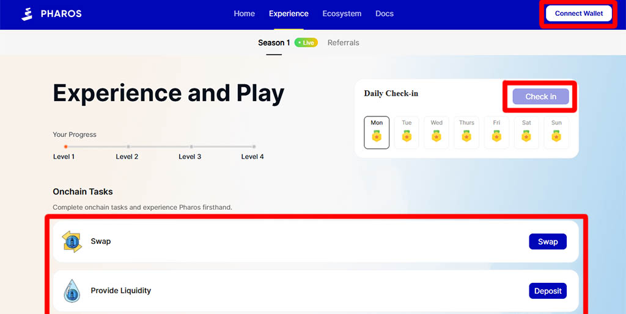Click the Provide Liquidity droplet icon
The height and width of the screenshot is (314, 626).
click(72, 291)
